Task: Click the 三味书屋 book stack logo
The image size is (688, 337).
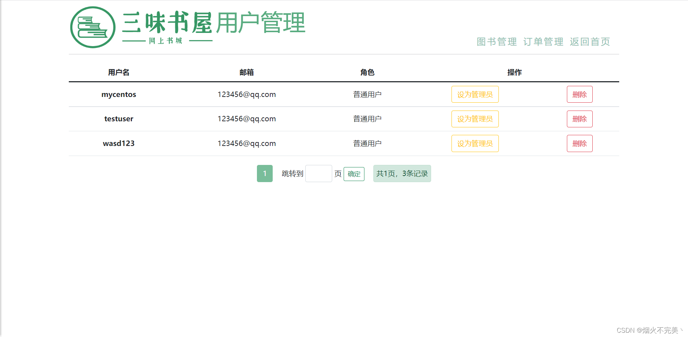Action: click(x=93, y=27)
